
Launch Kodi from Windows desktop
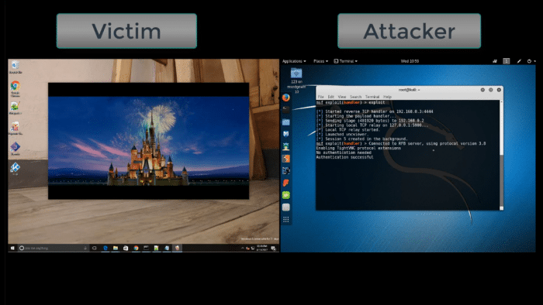(x=15, y=169)
